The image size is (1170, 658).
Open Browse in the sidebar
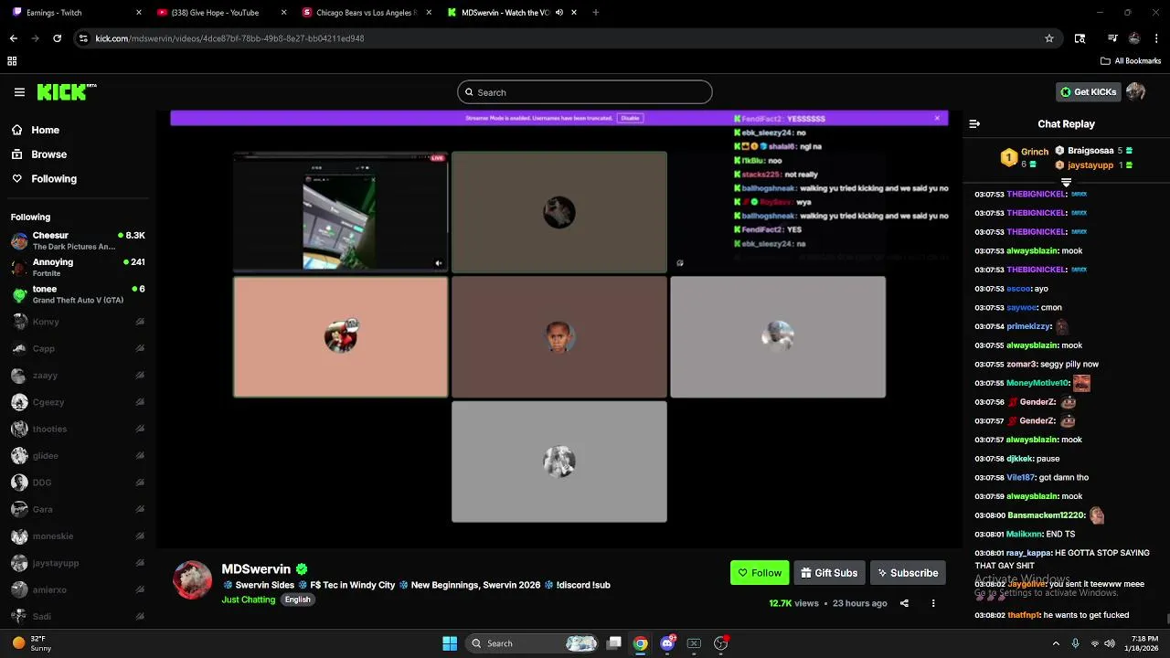click(40, 154)
